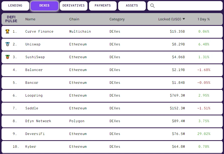Click the Bancor project name
224x154 pixels.
pyautogui.click(x=32, y=83)
